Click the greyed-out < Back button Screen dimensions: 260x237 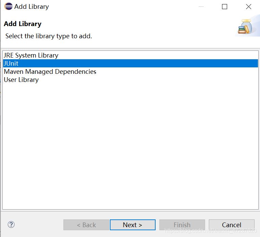tap(86, 225)
